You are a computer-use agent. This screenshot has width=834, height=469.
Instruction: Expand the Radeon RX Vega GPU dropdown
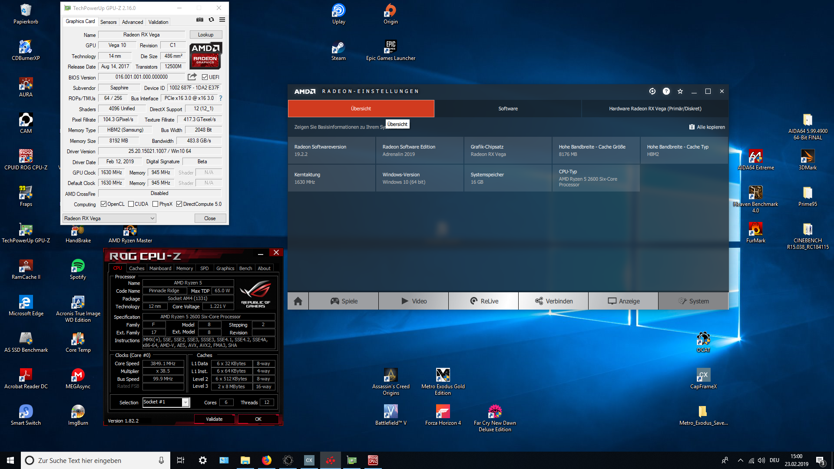[x=152, y=218]
